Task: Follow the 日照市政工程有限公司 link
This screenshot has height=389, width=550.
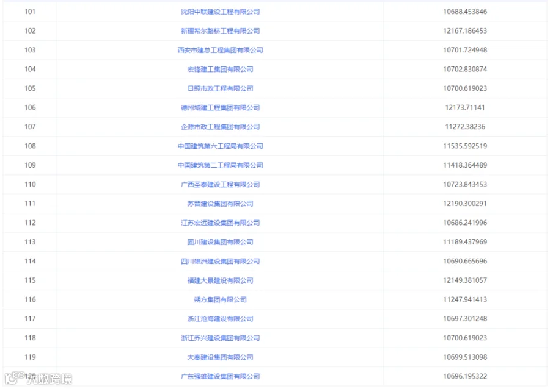Action: point(220,88)
